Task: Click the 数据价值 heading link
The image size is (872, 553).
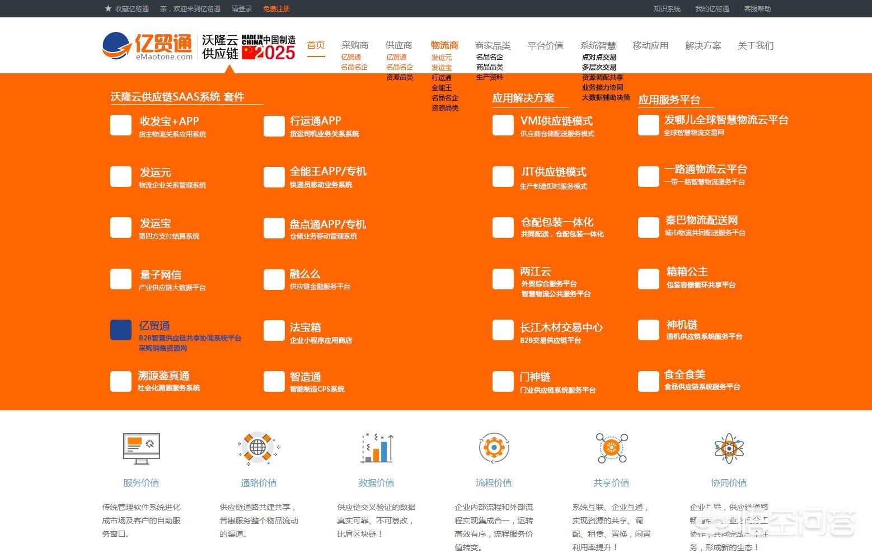Action: click(376, 482)
